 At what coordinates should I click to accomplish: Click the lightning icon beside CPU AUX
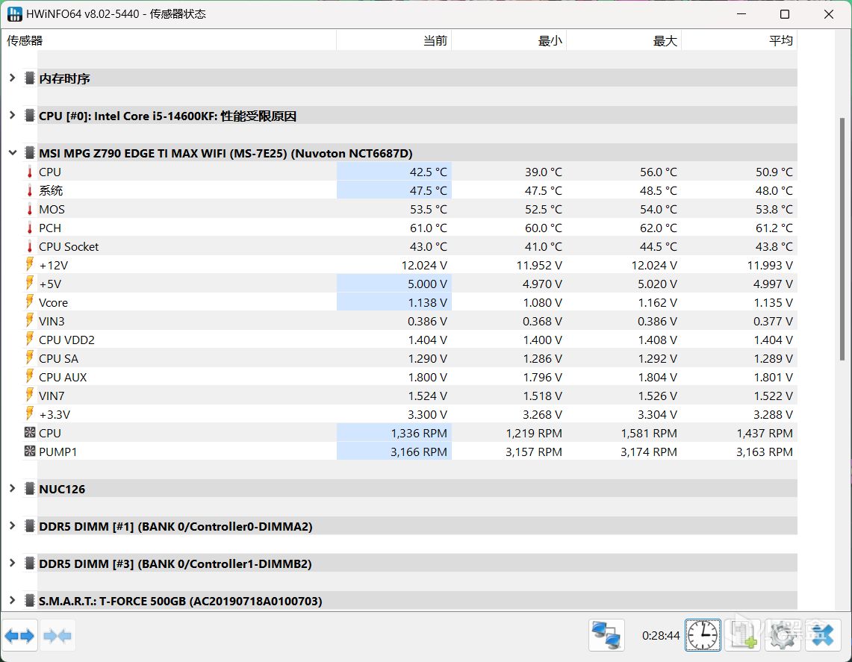[30, 377]
